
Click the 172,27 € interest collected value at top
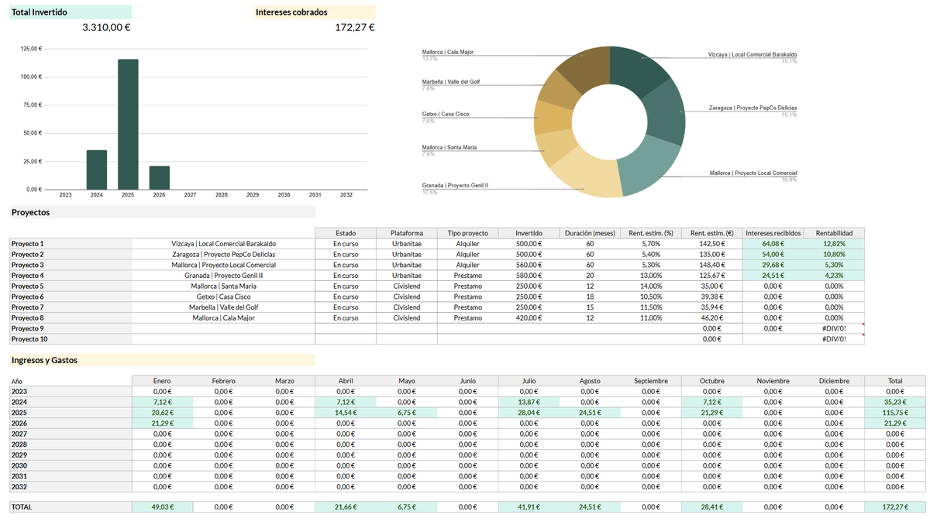(x=355, y=27)
